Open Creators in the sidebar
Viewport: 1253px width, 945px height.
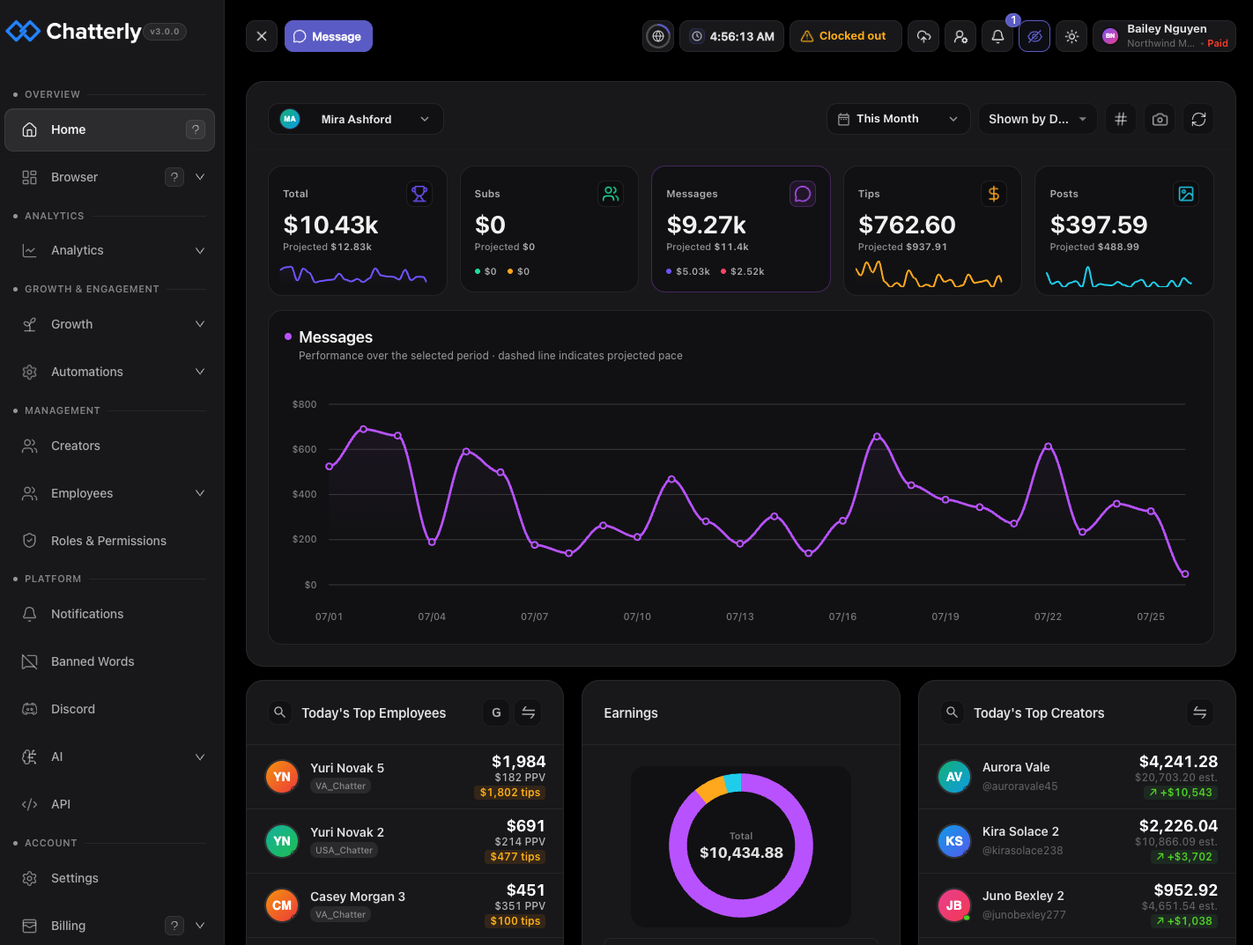pyautogui.click(x=110, y=446)
